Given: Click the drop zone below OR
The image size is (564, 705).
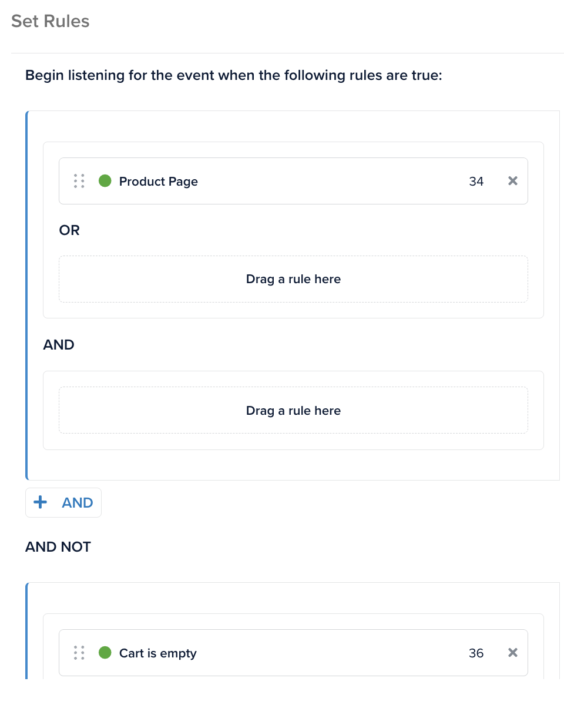Looking at the screenshot, I should 293,279.
